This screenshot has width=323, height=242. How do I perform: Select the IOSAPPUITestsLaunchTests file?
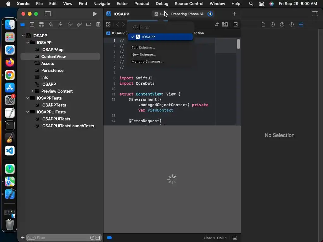pyautogui.click(x=68, y=126)
